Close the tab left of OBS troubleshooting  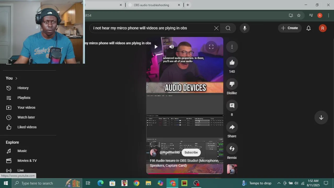click(x=121, y=5)
